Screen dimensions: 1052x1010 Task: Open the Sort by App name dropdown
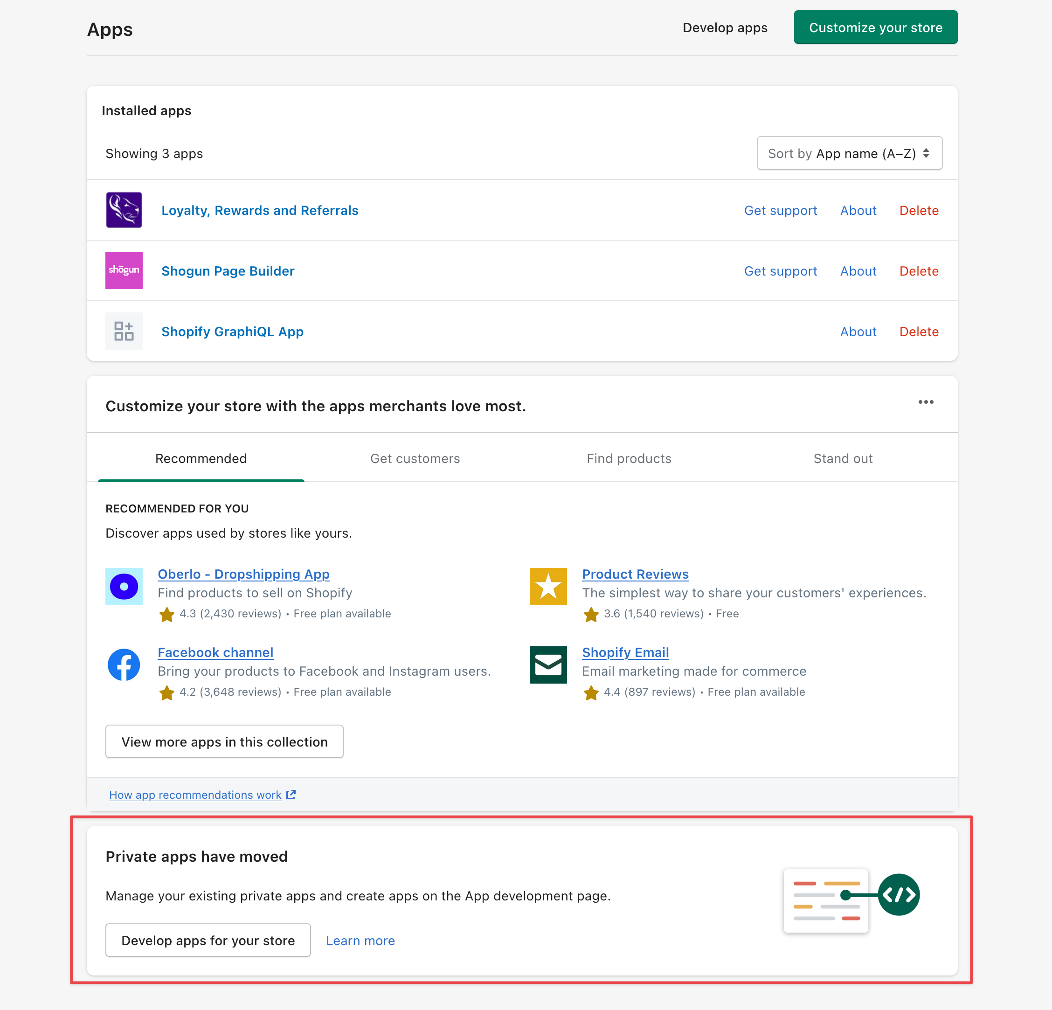pyautogui.click(x=849, y=153)
